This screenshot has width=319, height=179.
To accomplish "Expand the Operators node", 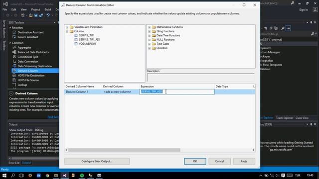I will [x=150, y=48].
